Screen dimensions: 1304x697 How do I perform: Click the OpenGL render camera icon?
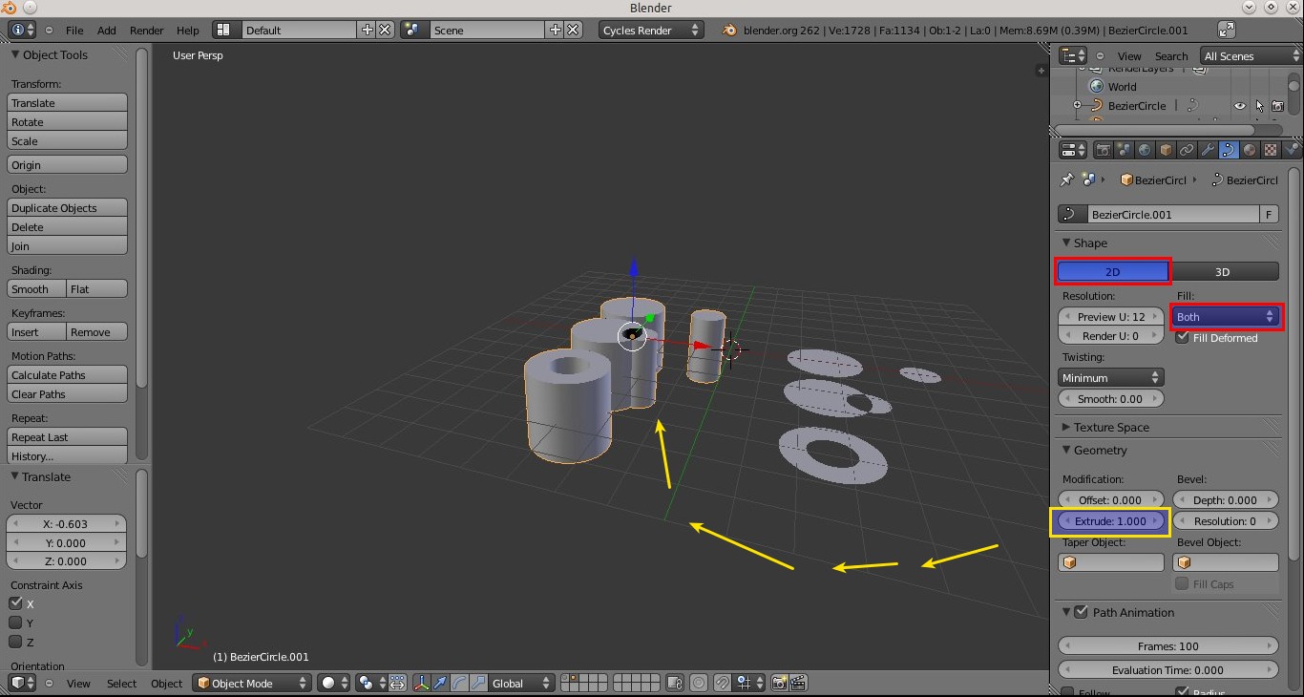780,683
